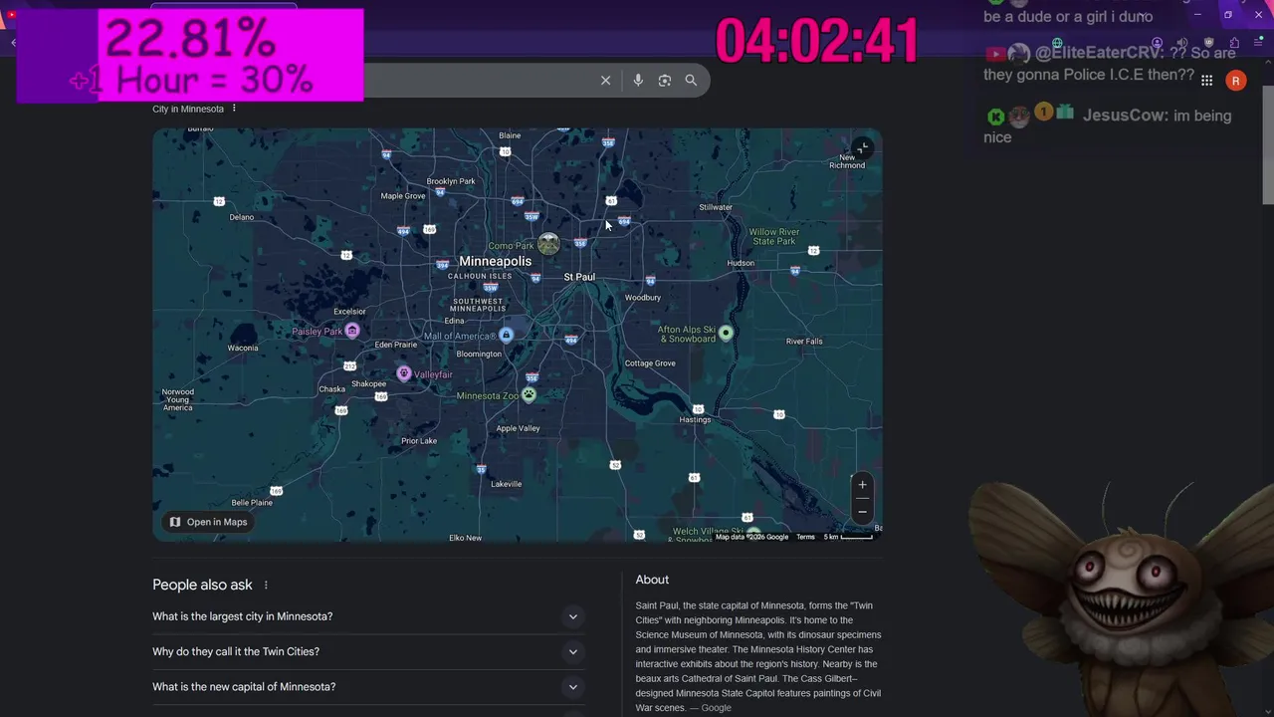The width and height of the screenshot is (1274, 717).
Task: Click the About heading text
Action: [x=652, y=580]
